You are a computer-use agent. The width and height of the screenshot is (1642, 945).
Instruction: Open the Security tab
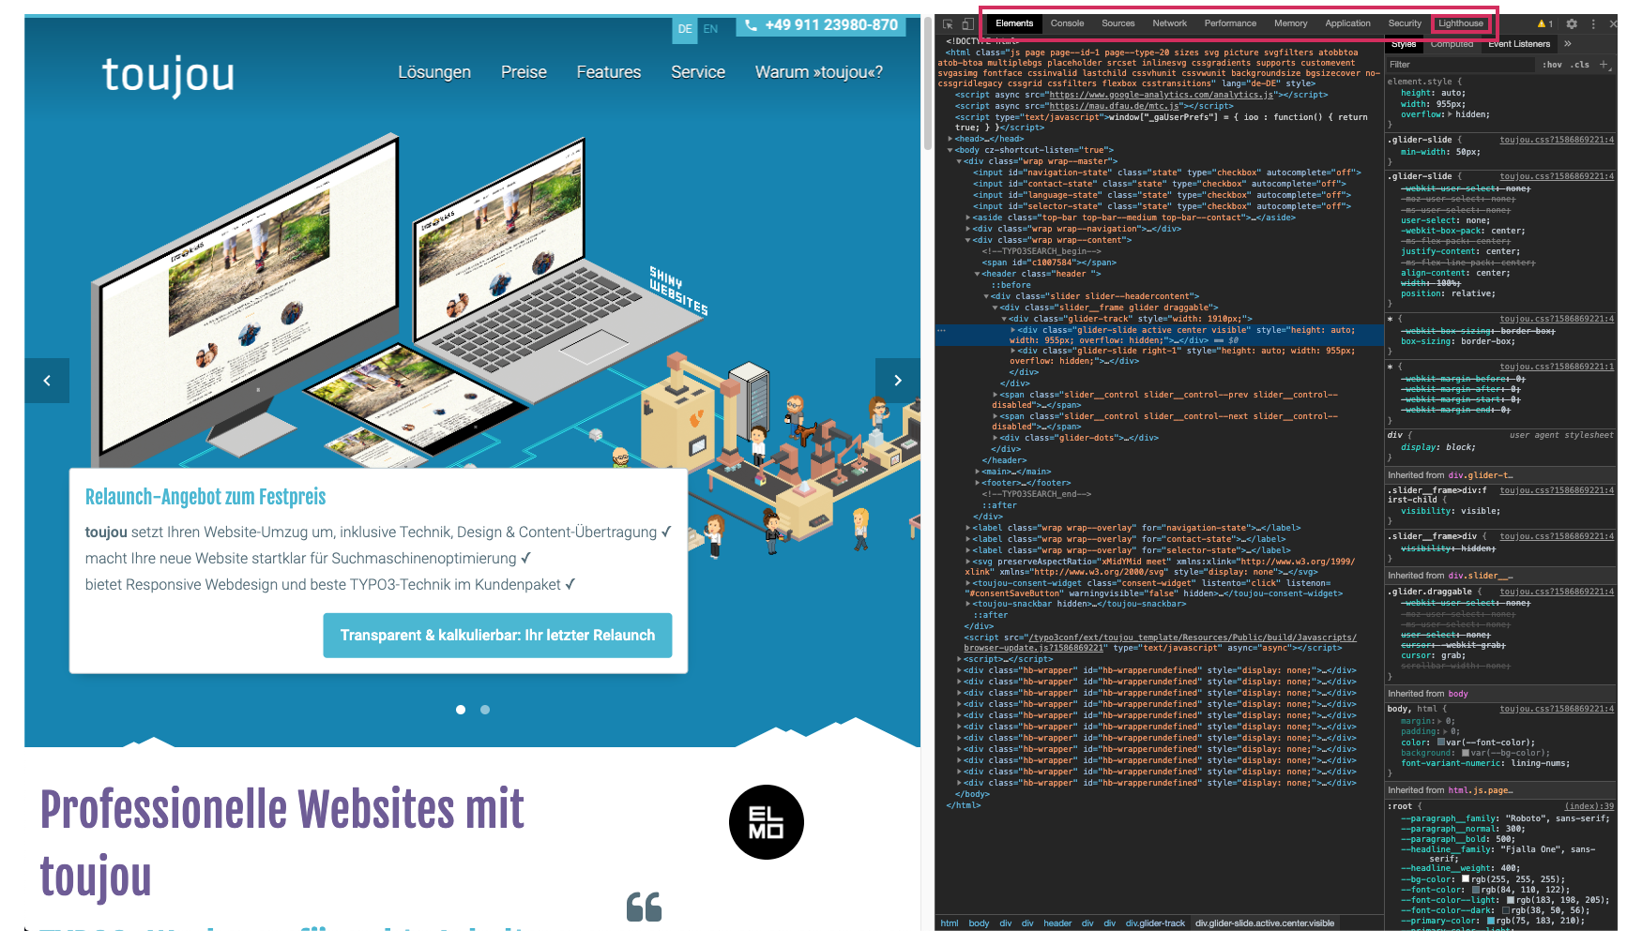(1405, 23)
